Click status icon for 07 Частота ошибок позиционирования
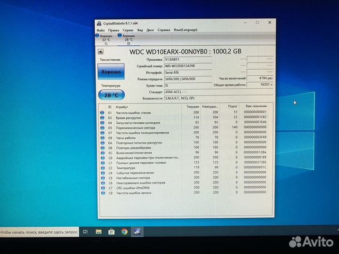This screenshot has width=339, height=254. pyautogui.click(x=103, y=133)
